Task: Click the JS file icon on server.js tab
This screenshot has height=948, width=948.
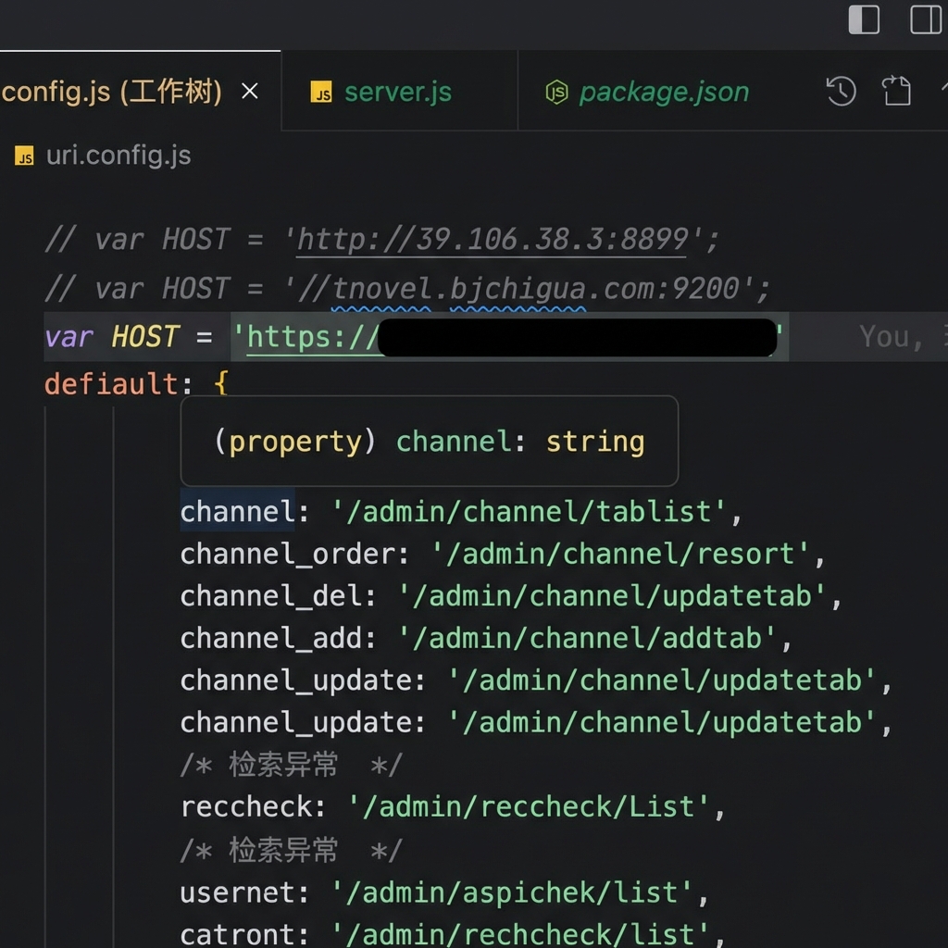Action: [321, 93]
